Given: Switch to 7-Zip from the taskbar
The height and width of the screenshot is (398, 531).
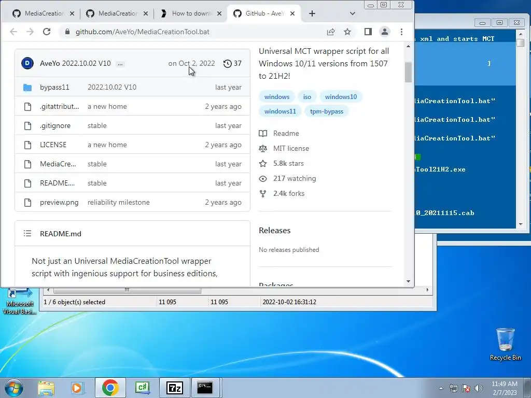Looking at the screenshot, I should click(x=174, y=388).
